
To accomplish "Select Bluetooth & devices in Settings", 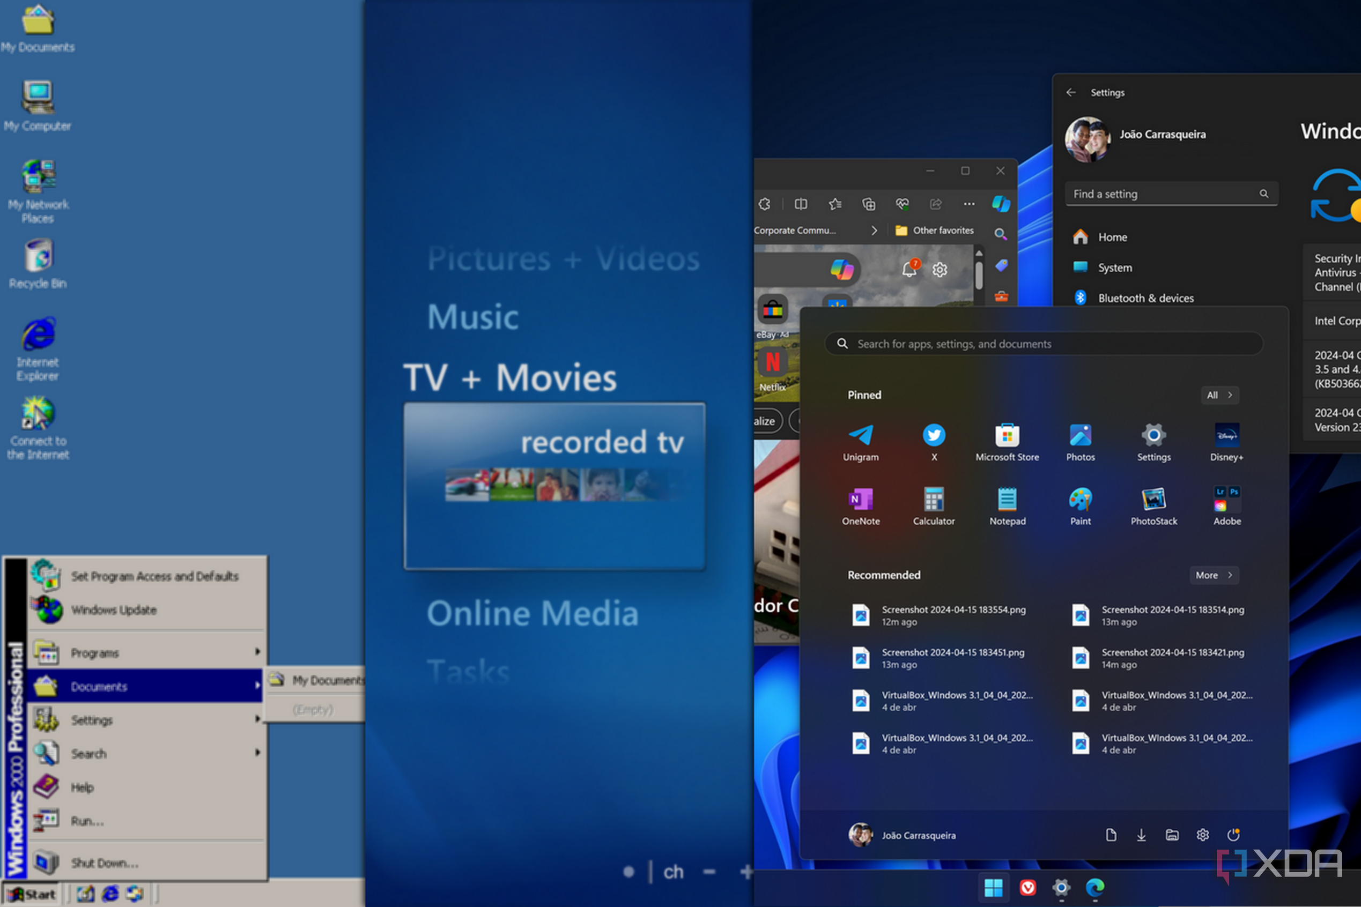I will tap(1147, 298).
